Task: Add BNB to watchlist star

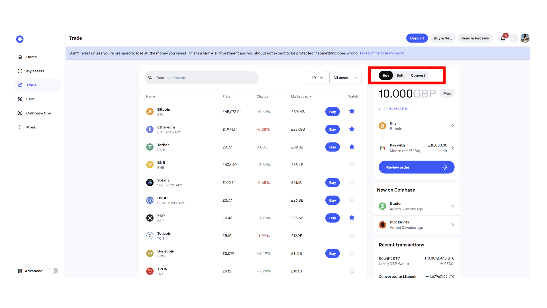Action: 352,164
